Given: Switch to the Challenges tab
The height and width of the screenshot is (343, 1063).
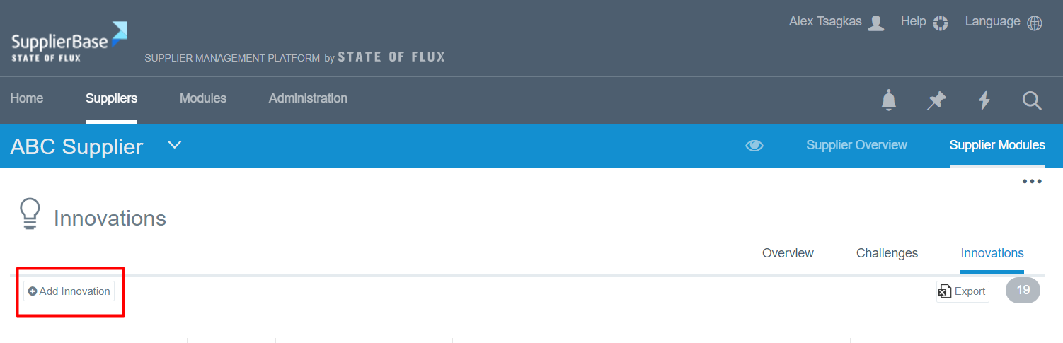Looking at the screenshot, I should (x=887, y=253).
